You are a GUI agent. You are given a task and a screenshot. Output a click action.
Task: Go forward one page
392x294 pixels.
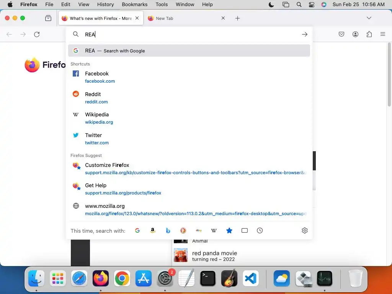pyautogui.click(x=23, y=34)
